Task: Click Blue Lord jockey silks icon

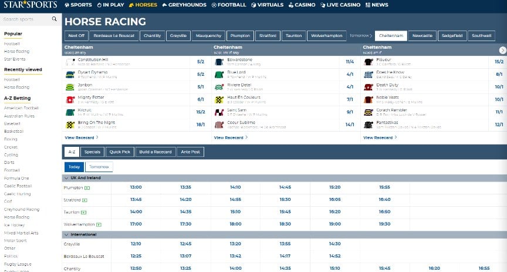Action: [219, 75]
